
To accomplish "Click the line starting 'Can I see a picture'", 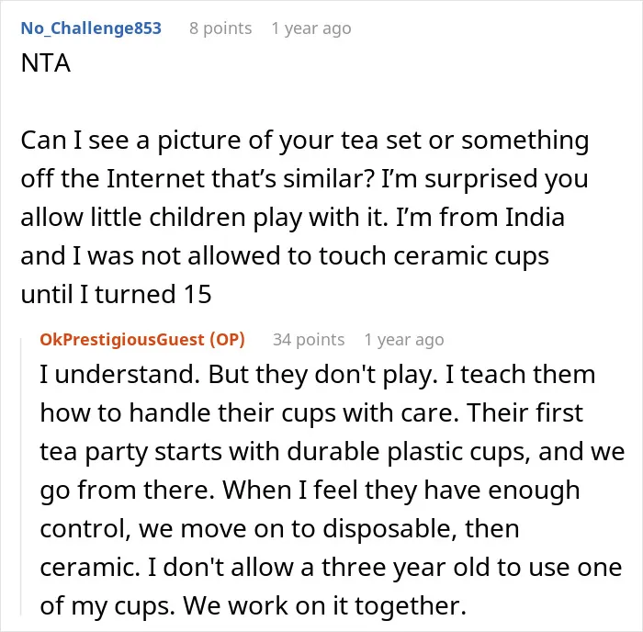I will 305,141.
